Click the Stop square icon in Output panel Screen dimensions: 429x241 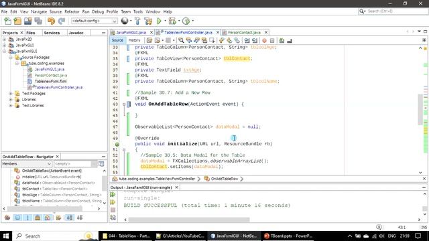tap(113, 210)
